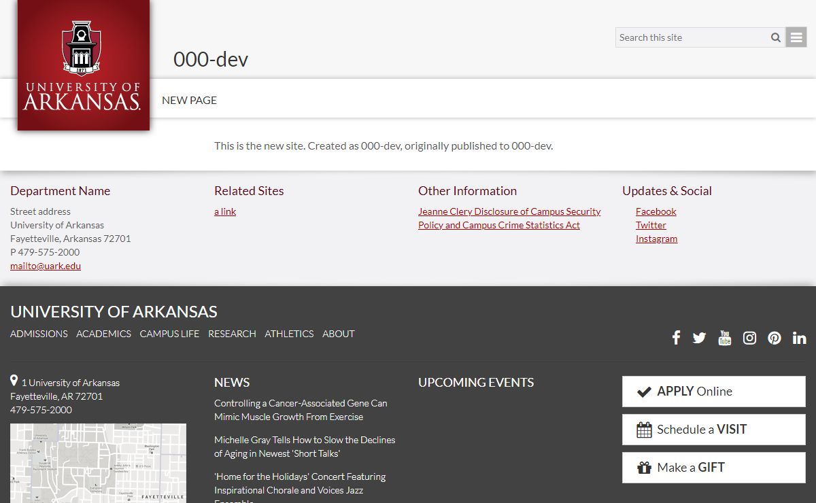816x503 pixels.
Task: Click the Make a GIFT button
Action: point(713,468)
